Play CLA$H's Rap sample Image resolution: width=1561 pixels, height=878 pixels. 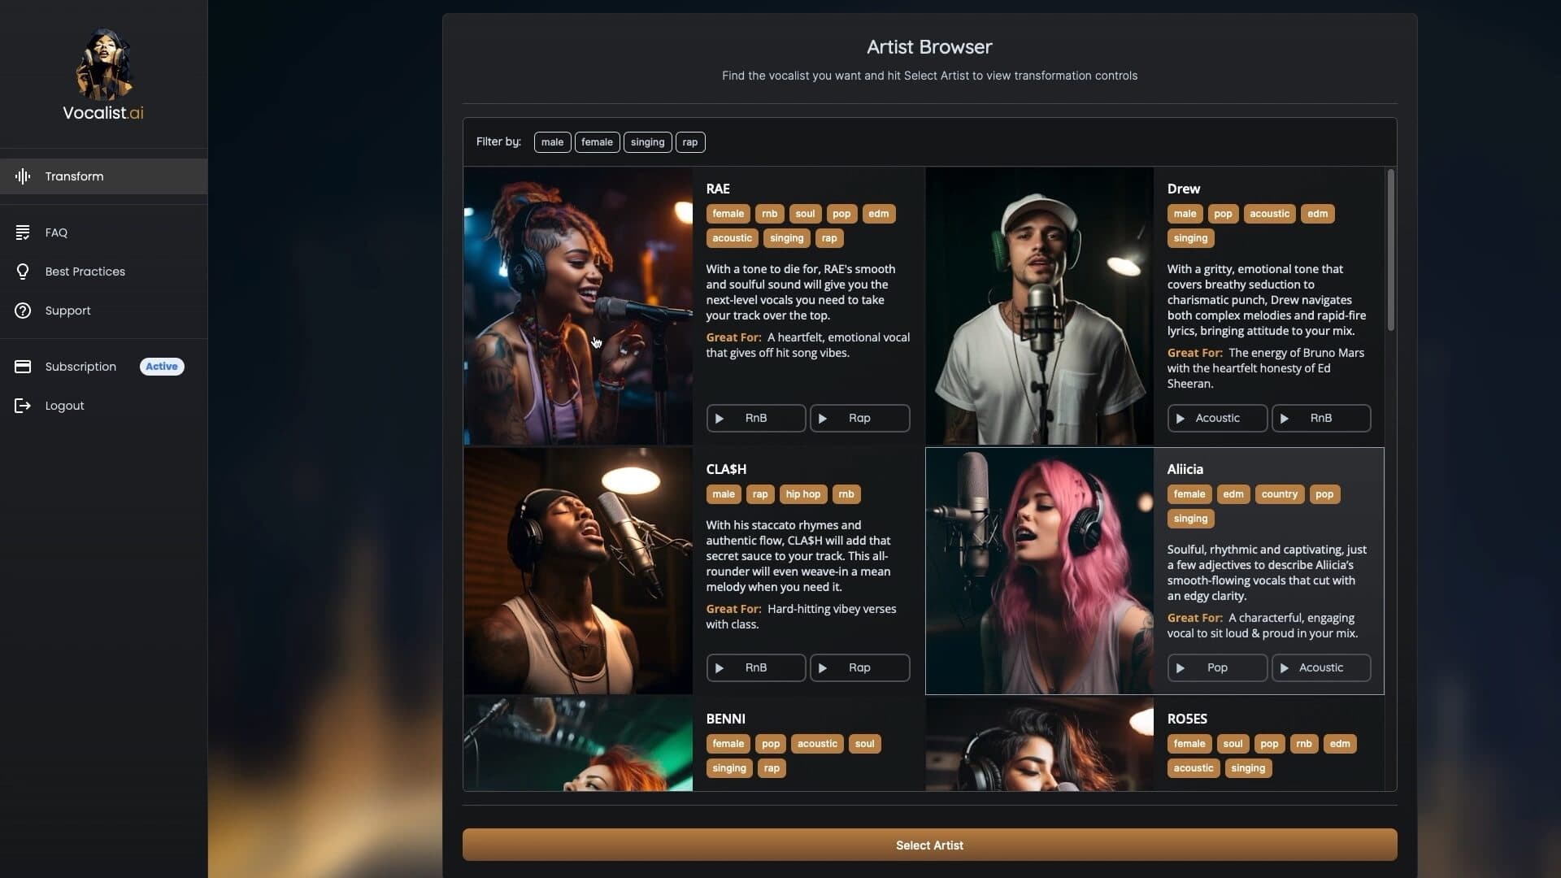(x=859, y=667)
